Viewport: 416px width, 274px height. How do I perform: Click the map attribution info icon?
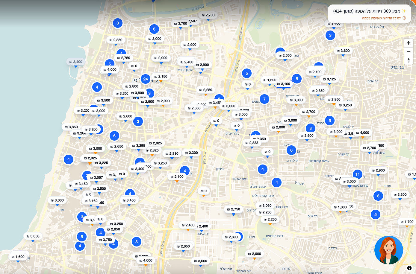[409, 268]
